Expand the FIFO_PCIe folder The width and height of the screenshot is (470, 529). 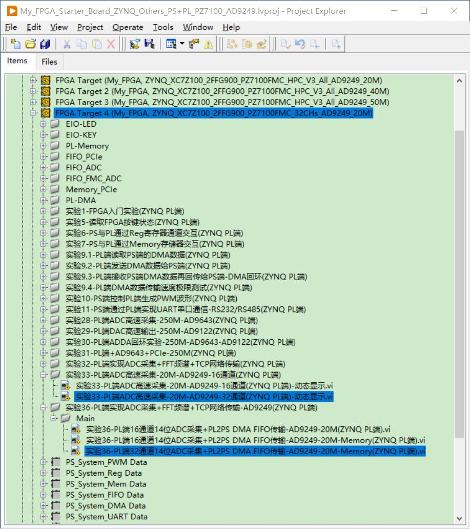pos(43,156)
